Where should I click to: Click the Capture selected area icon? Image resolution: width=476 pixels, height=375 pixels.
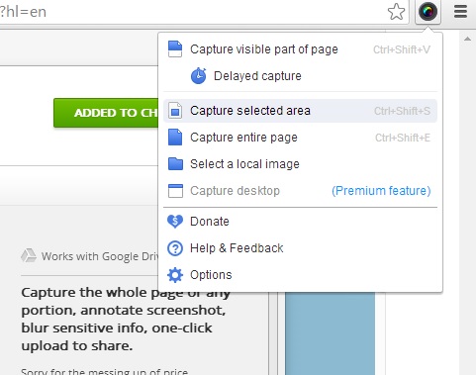tap(175, 111)
